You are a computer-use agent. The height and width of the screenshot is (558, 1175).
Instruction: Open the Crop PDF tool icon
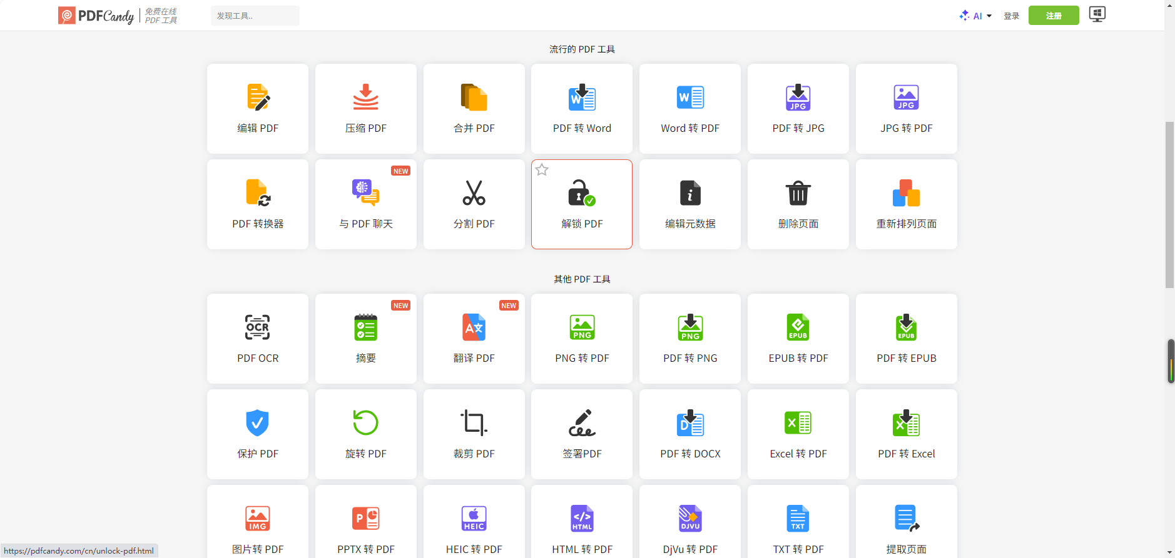[474, 423]
